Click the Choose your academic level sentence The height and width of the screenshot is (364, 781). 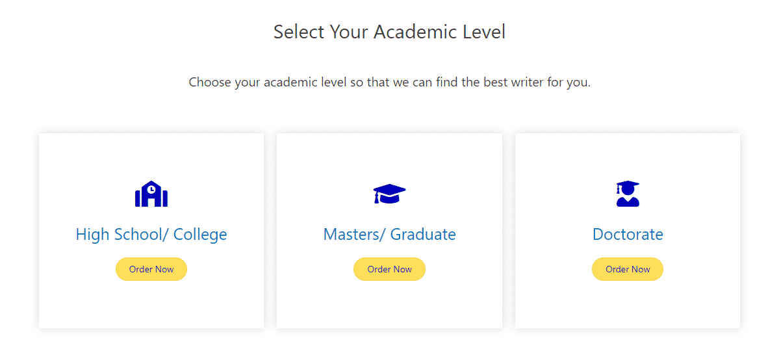(389, 83)
